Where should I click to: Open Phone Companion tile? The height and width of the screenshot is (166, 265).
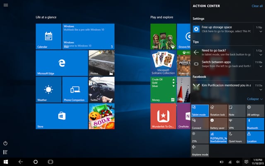pos(75,89)
